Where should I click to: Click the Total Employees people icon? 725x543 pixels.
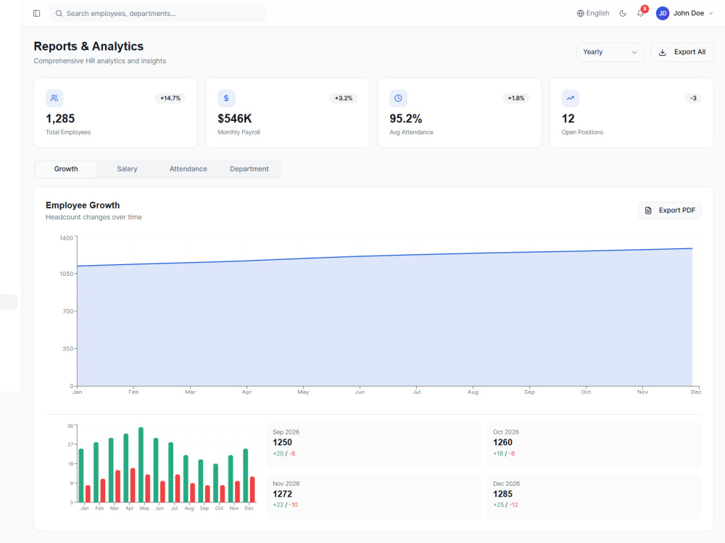coord(54,98)
